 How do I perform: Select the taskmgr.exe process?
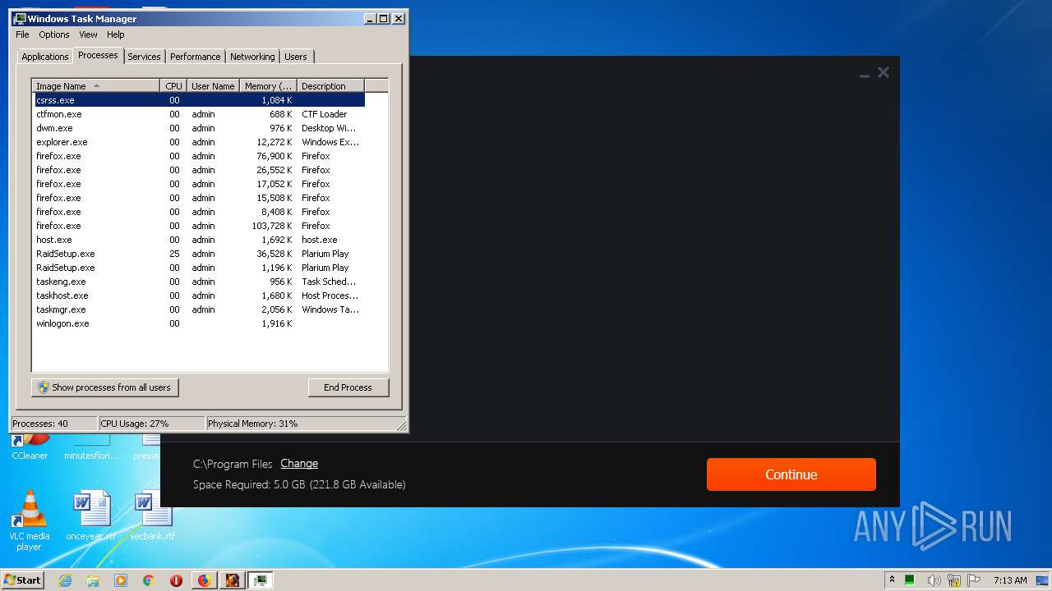point(198,309)
